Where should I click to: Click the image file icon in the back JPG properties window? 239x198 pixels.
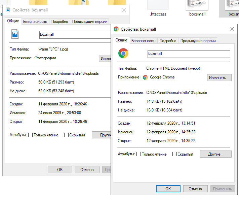tap(15, 34)
